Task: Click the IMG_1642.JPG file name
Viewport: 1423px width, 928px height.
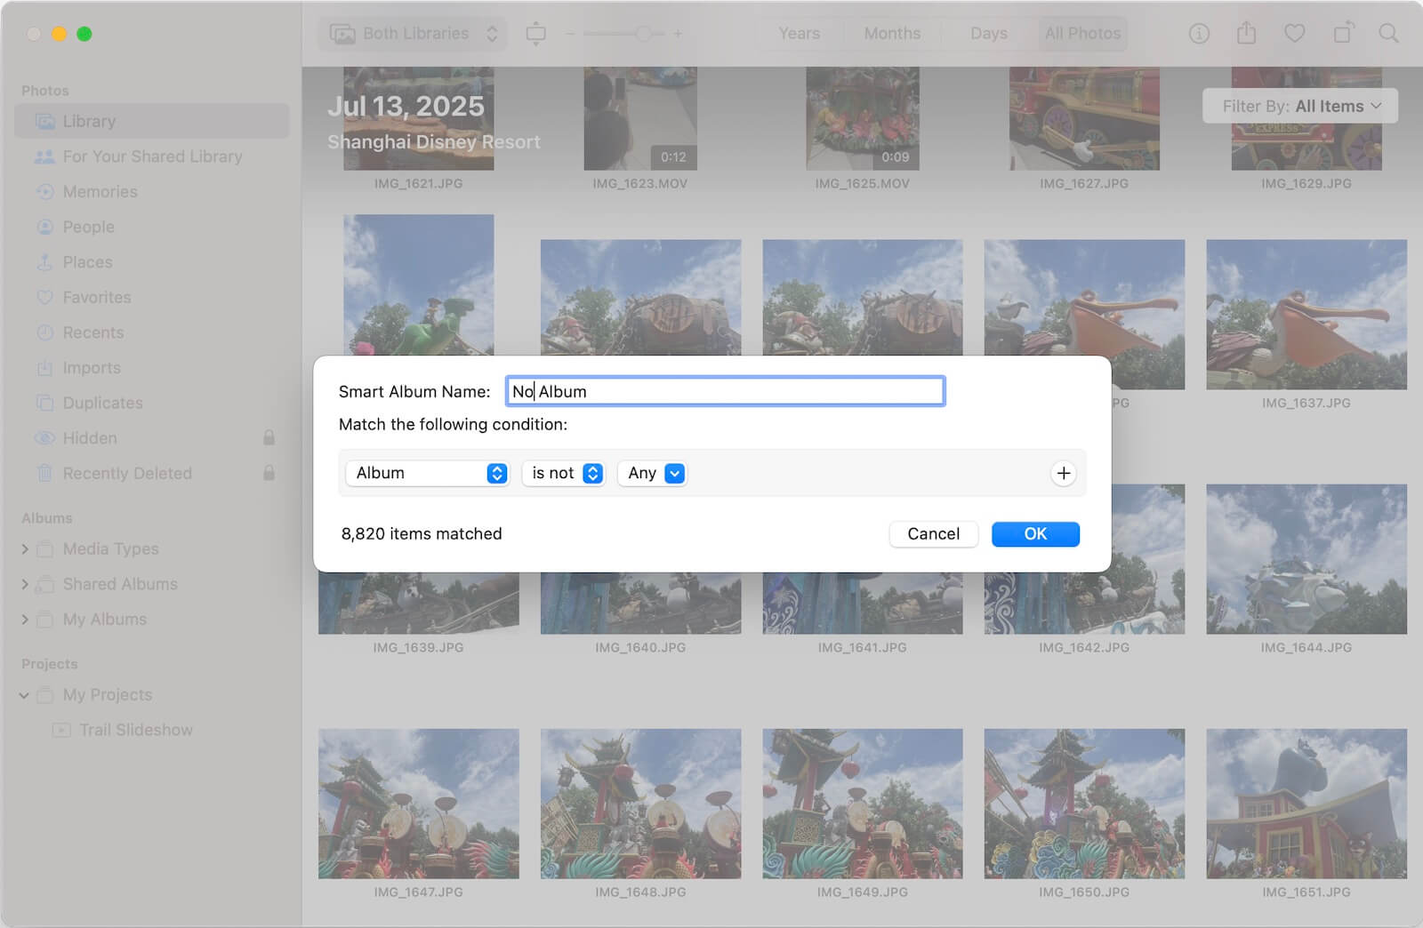Action: [1084, 648]
